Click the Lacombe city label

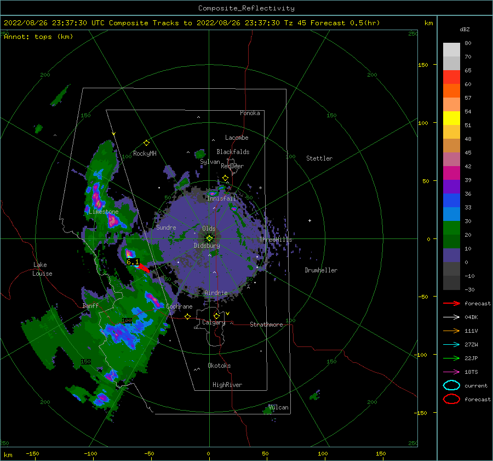pos(237,138)
